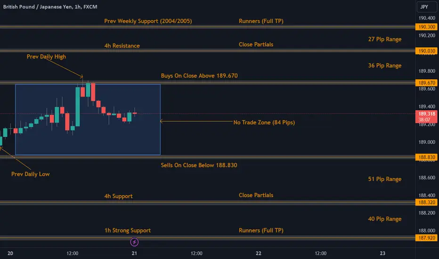Click the 21 date label on time axis
This screenshot has width=439, height=259.
coord(134,253)
